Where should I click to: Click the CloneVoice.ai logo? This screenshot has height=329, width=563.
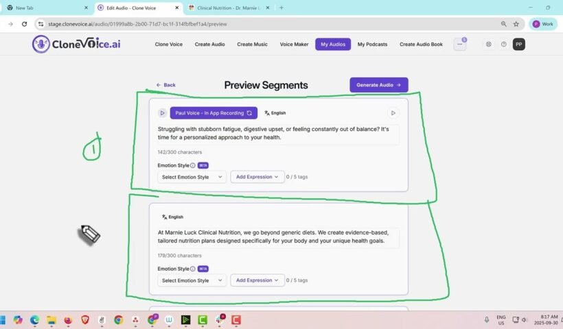click(x=76, y=44)
